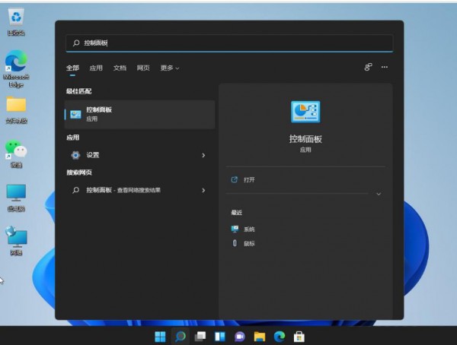This screenshot has width=457, height=345.
Task: Open Task View from taskbar
Action: 200,337
